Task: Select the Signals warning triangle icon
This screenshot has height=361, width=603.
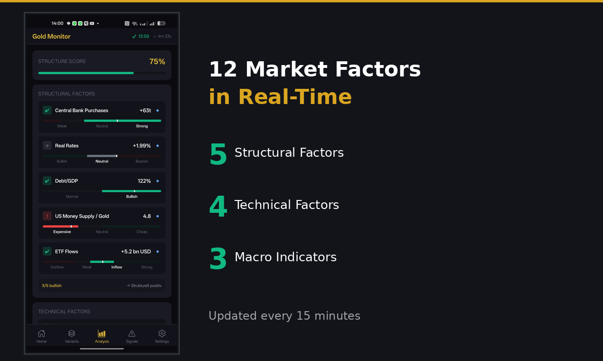Action: [x=132, y=334]
